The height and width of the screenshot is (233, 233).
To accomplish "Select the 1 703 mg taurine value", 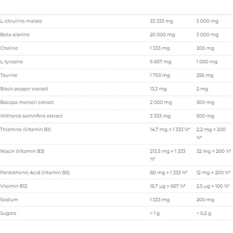I will tap(160, 75).
